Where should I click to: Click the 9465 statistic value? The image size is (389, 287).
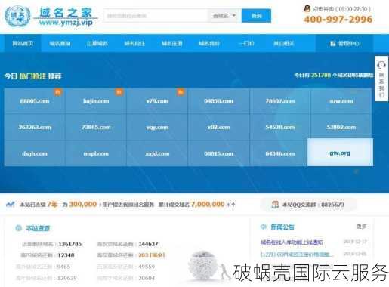pos(63,267)
